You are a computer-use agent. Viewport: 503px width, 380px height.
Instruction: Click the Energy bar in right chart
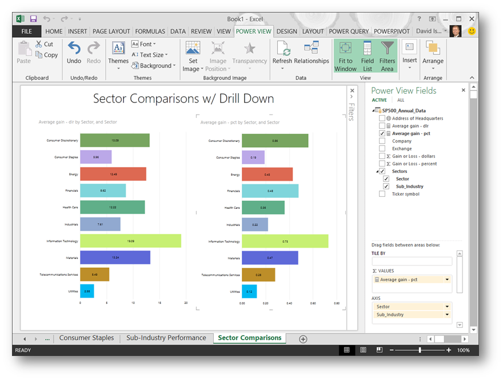[268, 175]
